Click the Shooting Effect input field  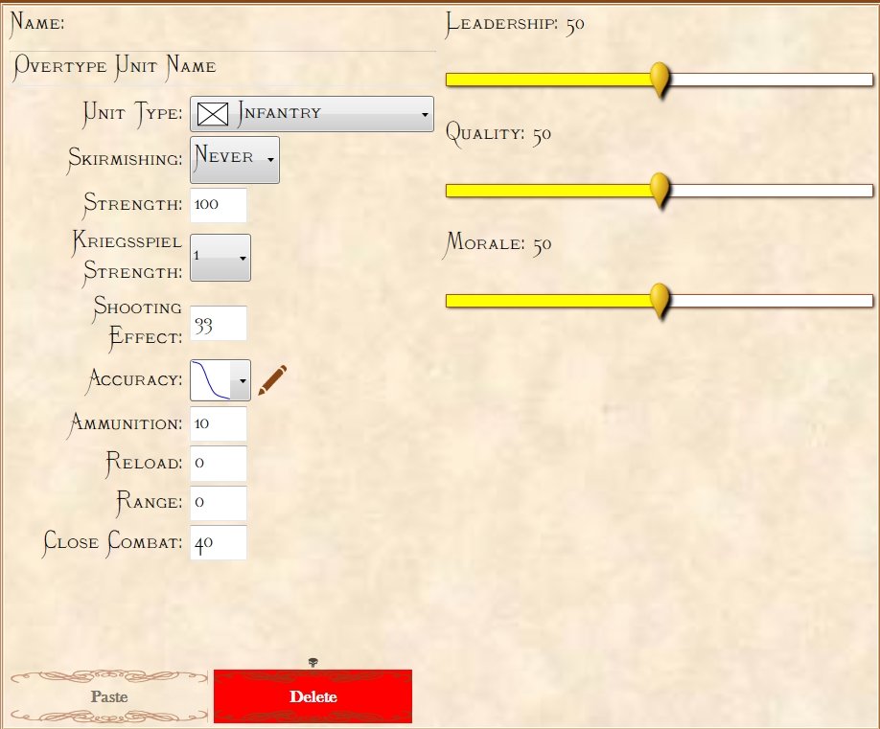pyautogui.click(x=219, y=323)
